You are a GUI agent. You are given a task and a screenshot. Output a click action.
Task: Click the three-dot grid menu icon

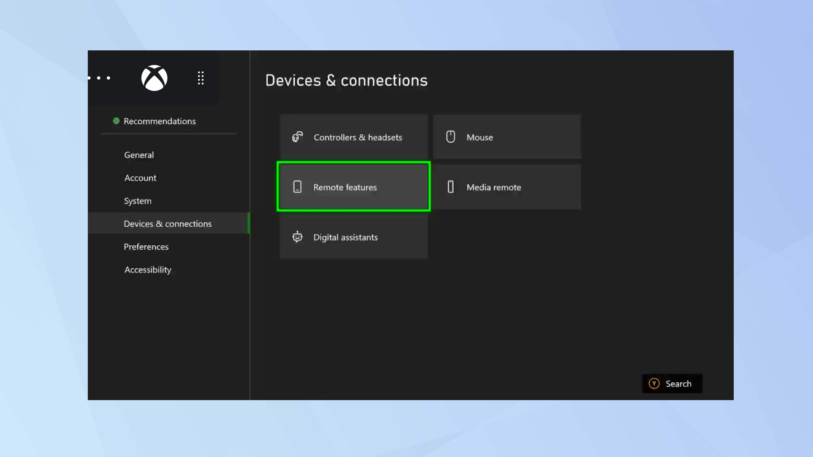point(200,78)
